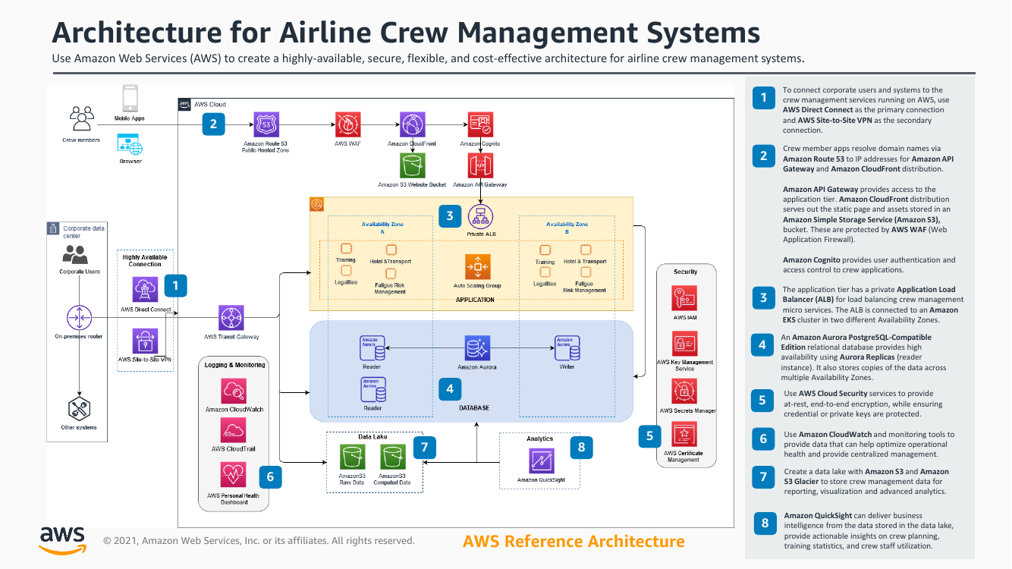This screenshot has height=569, width=1012.
Task: Select the Amazon CloudWatch icon
Action: point(234,391)
